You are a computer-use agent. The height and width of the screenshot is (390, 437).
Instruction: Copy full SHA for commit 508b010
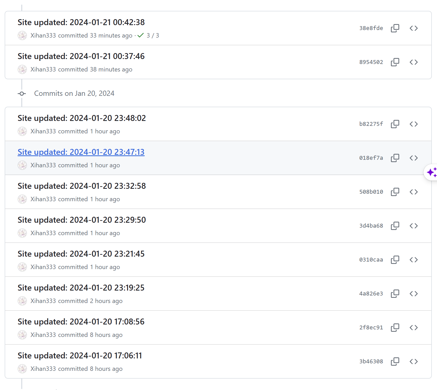coord(395,192)
